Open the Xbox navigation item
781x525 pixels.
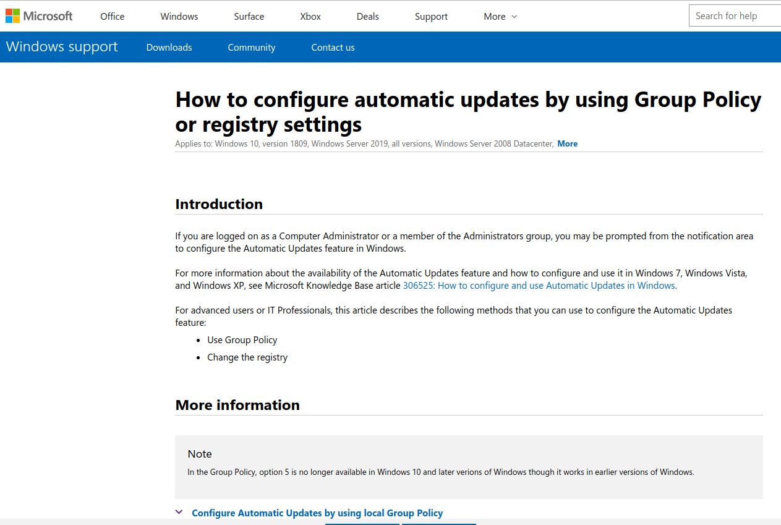point(310,17)
